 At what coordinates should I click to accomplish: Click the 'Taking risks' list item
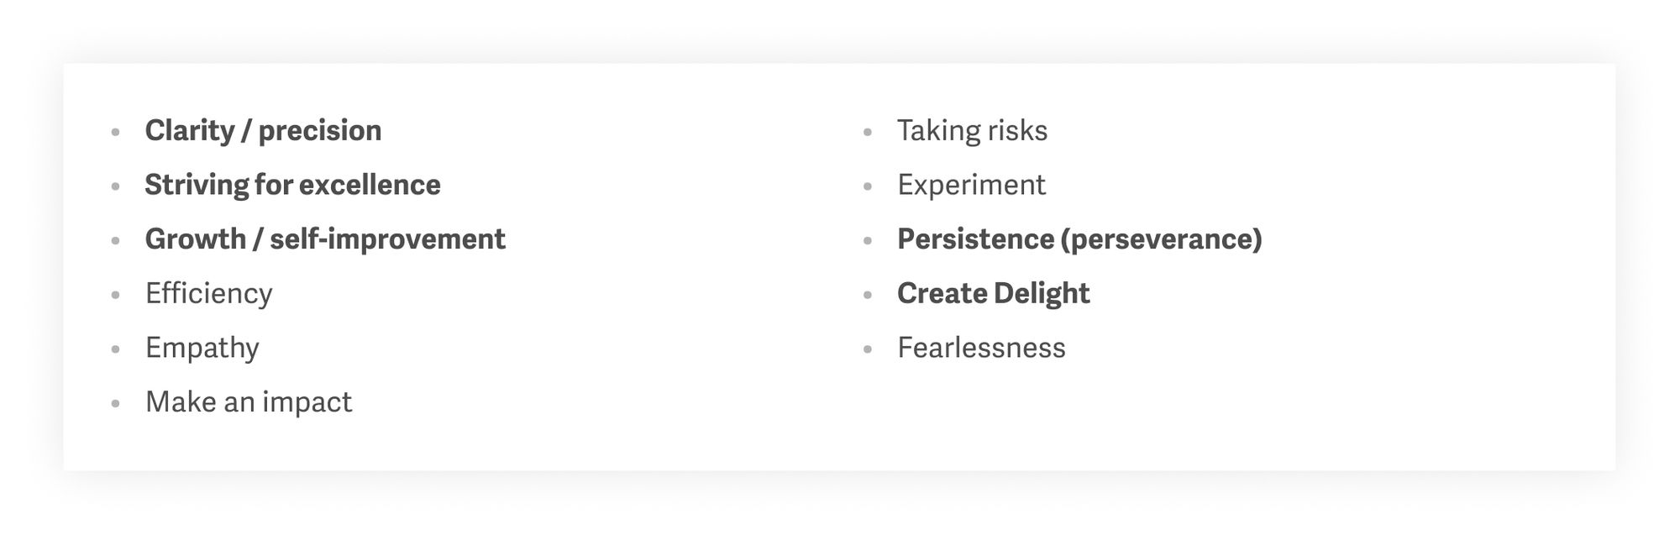[x=972, y=131]
